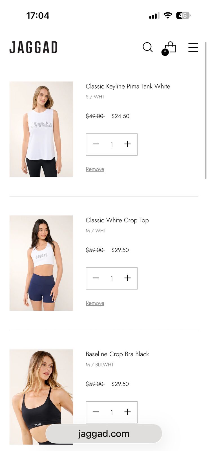This screenshot has width=208, height=451.
Task: Go to the JAGGAD home logo
Action: point(34,47)
